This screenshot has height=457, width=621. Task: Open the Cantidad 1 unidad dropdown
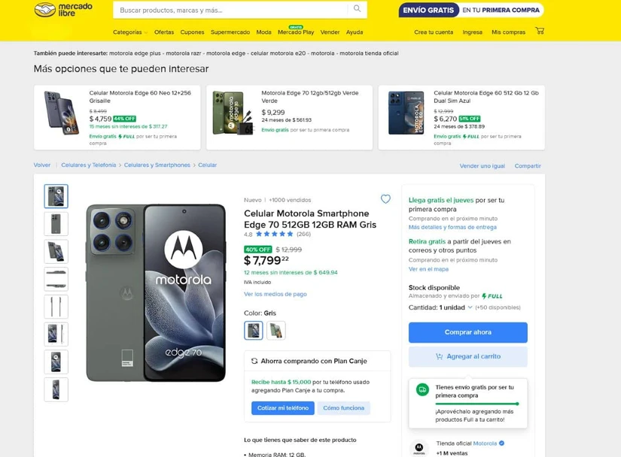(440, 307)
